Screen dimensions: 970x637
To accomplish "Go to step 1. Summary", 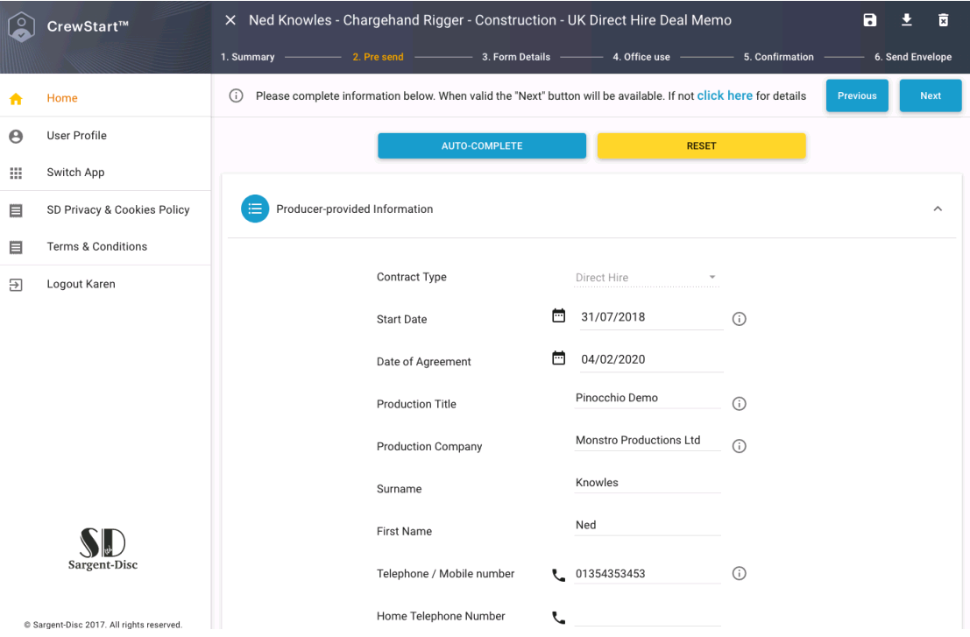I will 247,57.
